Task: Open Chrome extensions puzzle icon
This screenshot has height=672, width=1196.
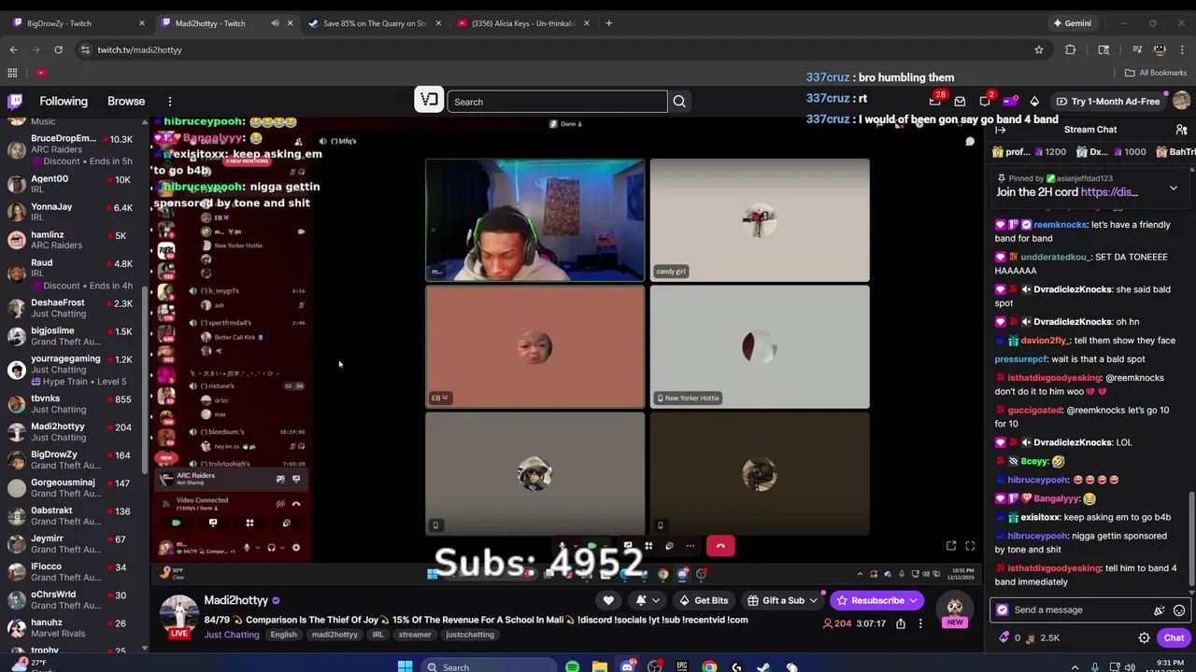Action: [1071, 49]
